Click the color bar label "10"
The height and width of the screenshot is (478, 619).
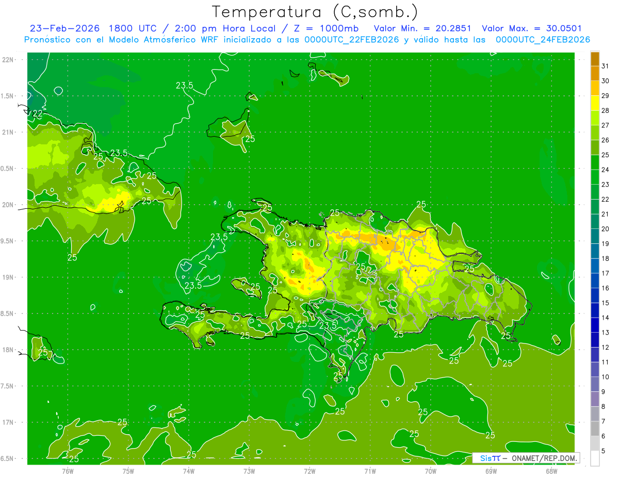pos(606,377)
